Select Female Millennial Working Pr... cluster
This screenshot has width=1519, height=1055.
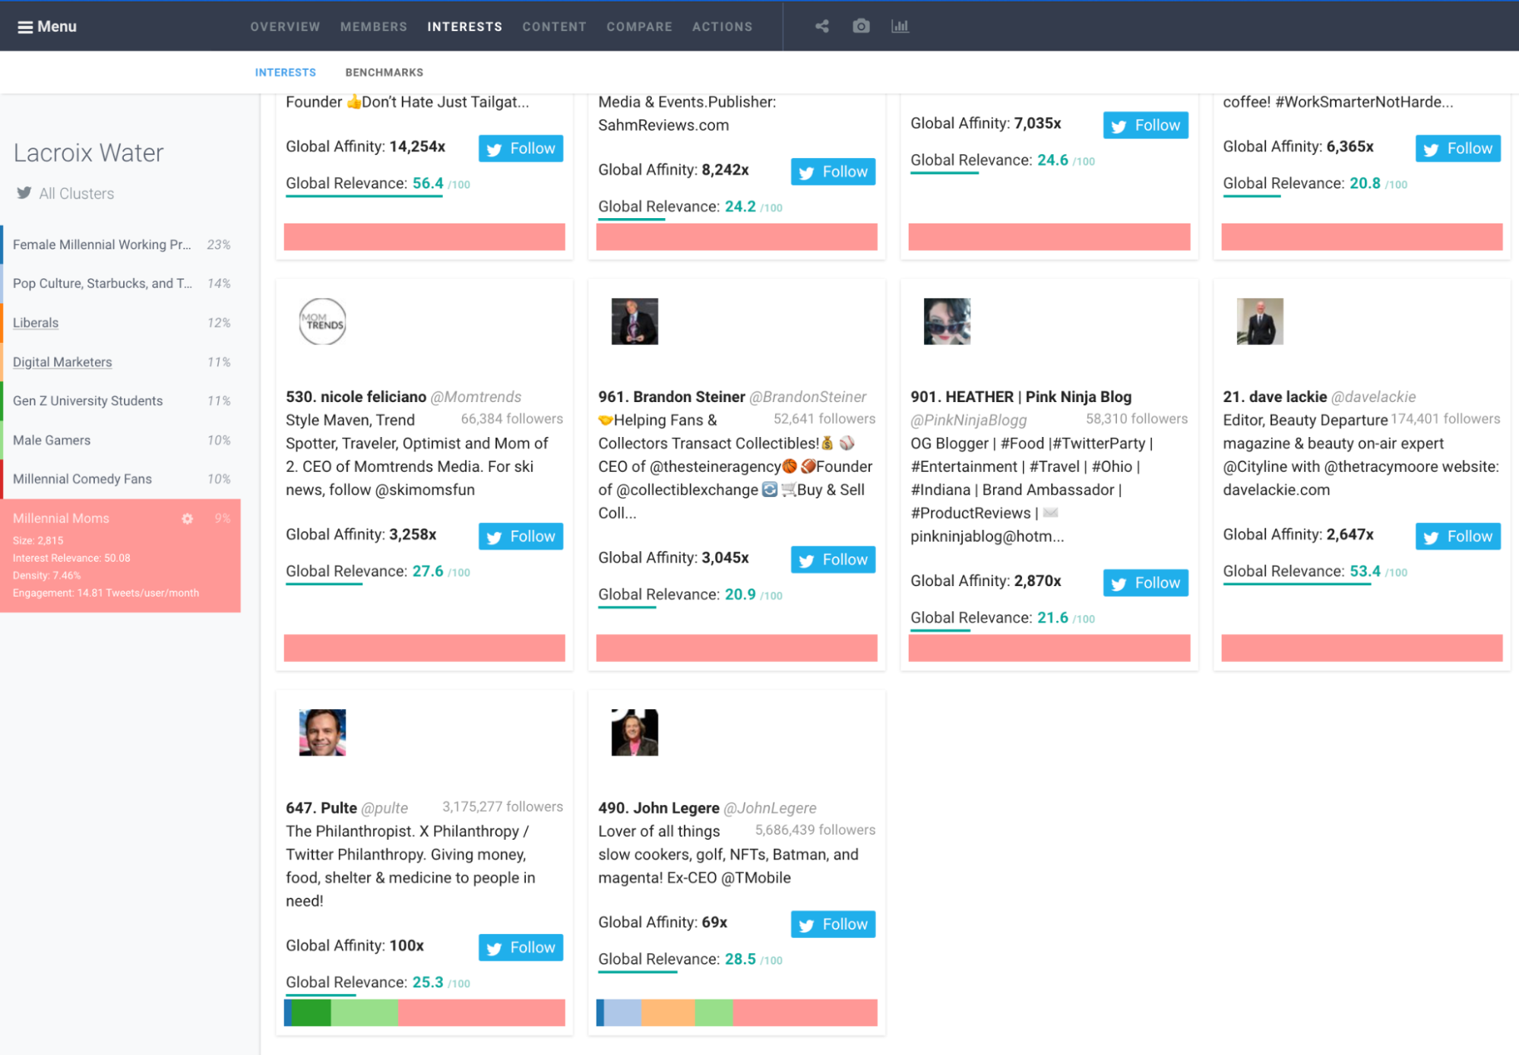pos(122,245)
